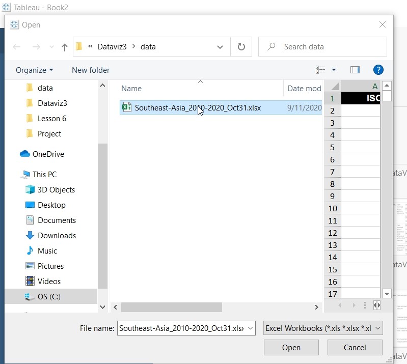
Task: Cancel the Open dialog
Action: click(x=355, y=348)
